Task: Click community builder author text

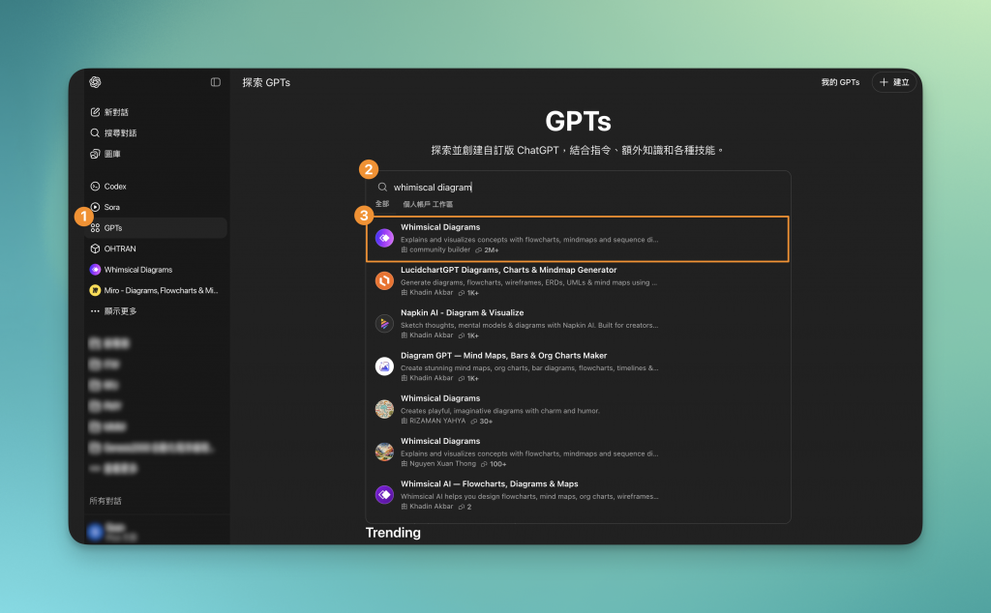Action: click(440, 250)
